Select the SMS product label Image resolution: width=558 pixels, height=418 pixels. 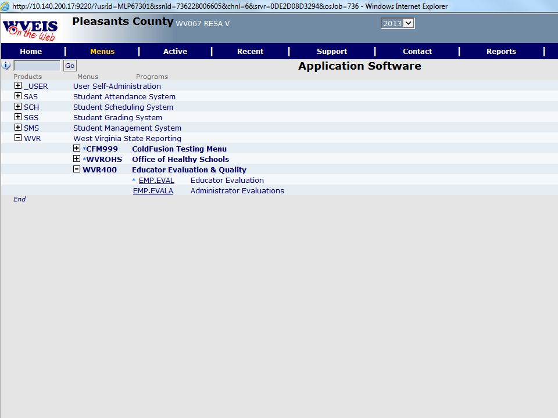31,128
